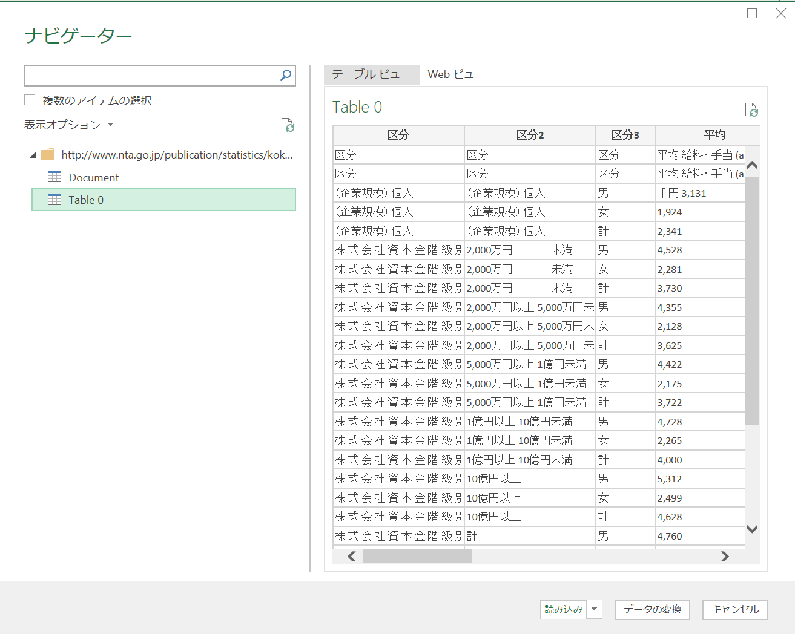This screenshot has width=795, height=634.
Task: Close the Navigator dialog
Action: tap(781, 13)
